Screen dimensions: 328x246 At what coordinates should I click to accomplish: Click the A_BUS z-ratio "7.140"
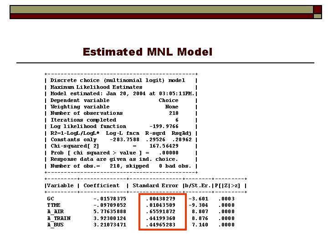click(200, 225)
